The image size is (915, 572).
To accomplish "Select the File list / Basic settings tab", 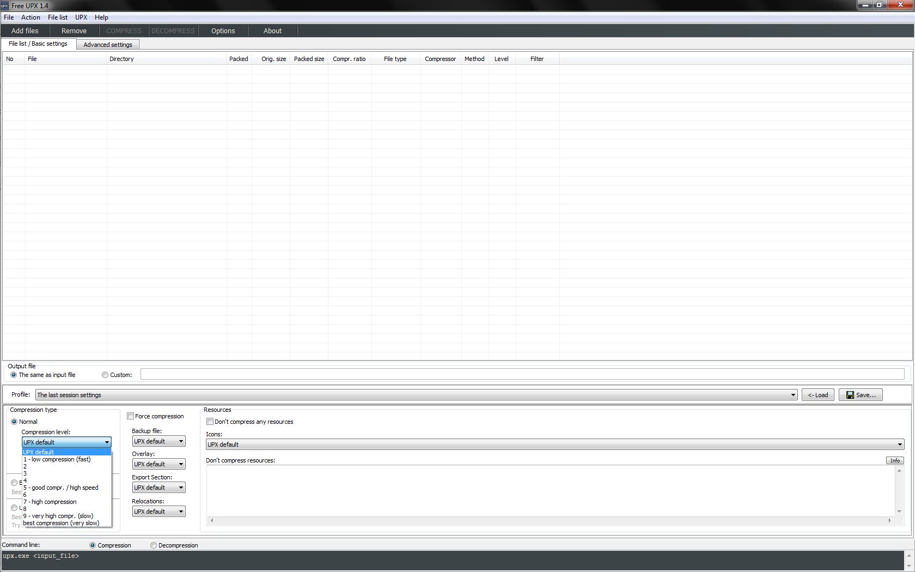I will 38,44.
